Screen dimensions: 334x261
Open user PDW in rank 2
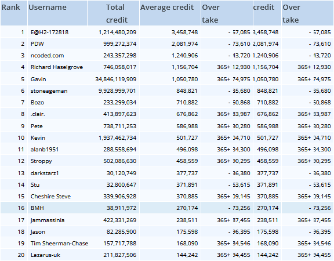pos(37,44)
